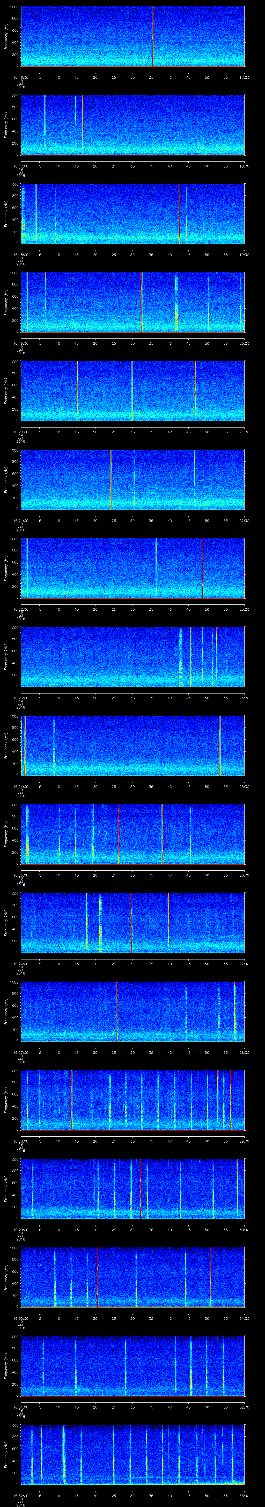Click the 16:26:00 start time label

pos(20,964)
